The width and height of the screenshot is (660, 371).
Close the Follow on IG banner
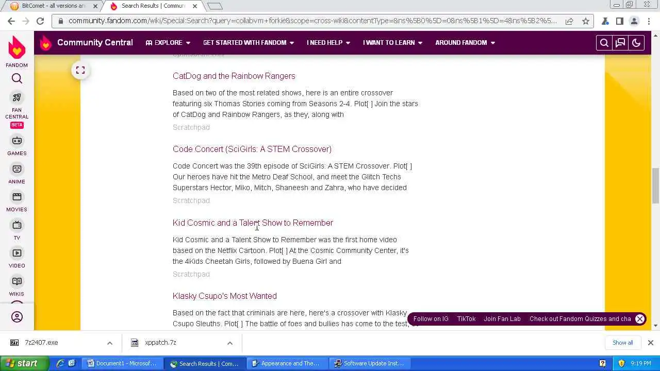tap(640, 319)
